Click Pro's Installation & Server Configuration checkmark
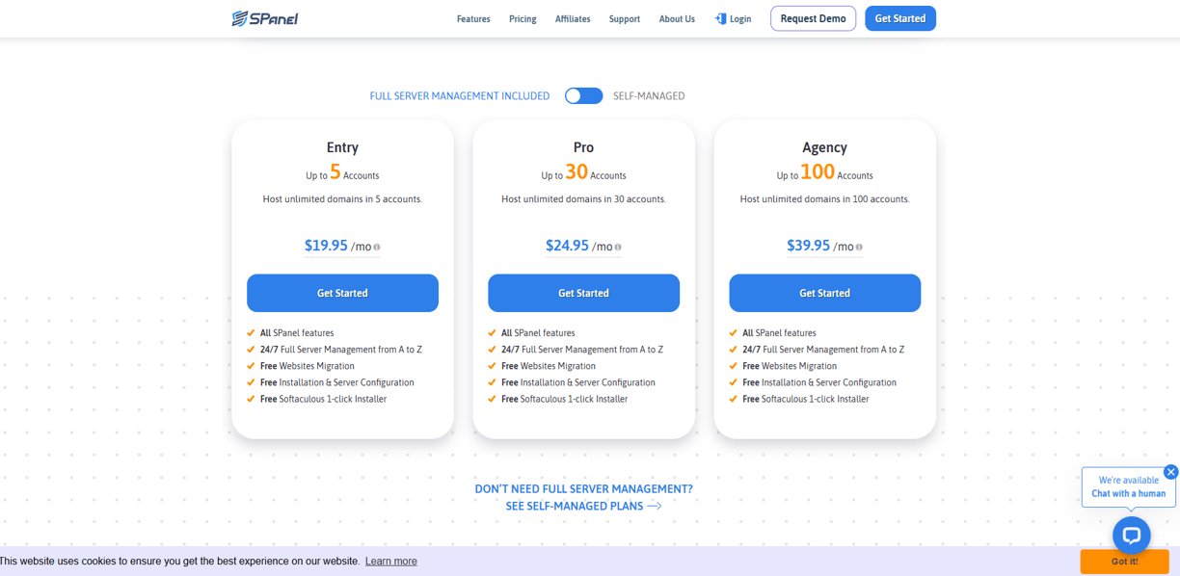Screen dimensions: 1180x576 pos(493,382)
